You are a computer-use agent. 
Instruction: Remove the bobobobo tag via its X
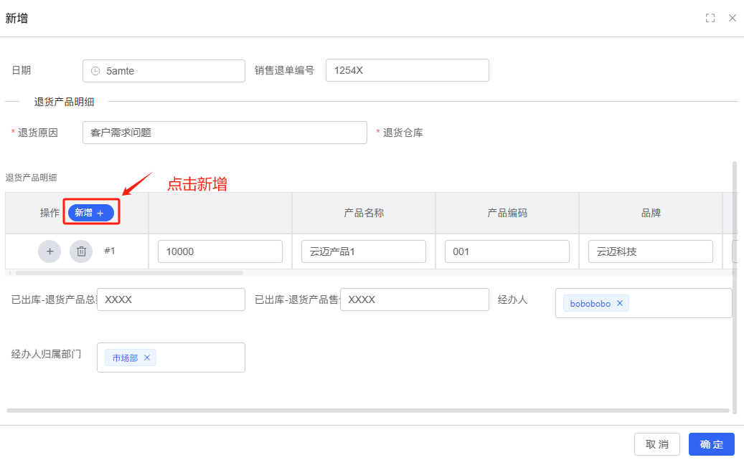(620, 304)
